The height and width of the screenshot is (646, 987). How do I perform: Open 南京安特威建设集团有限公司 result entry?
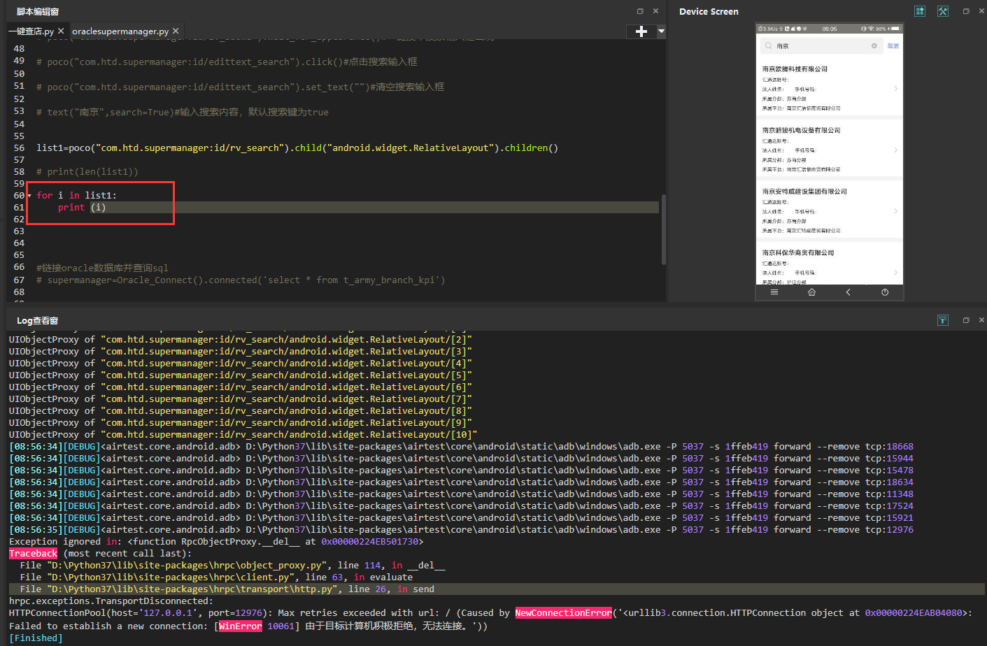pyautogui.click(x=830, y=210)
